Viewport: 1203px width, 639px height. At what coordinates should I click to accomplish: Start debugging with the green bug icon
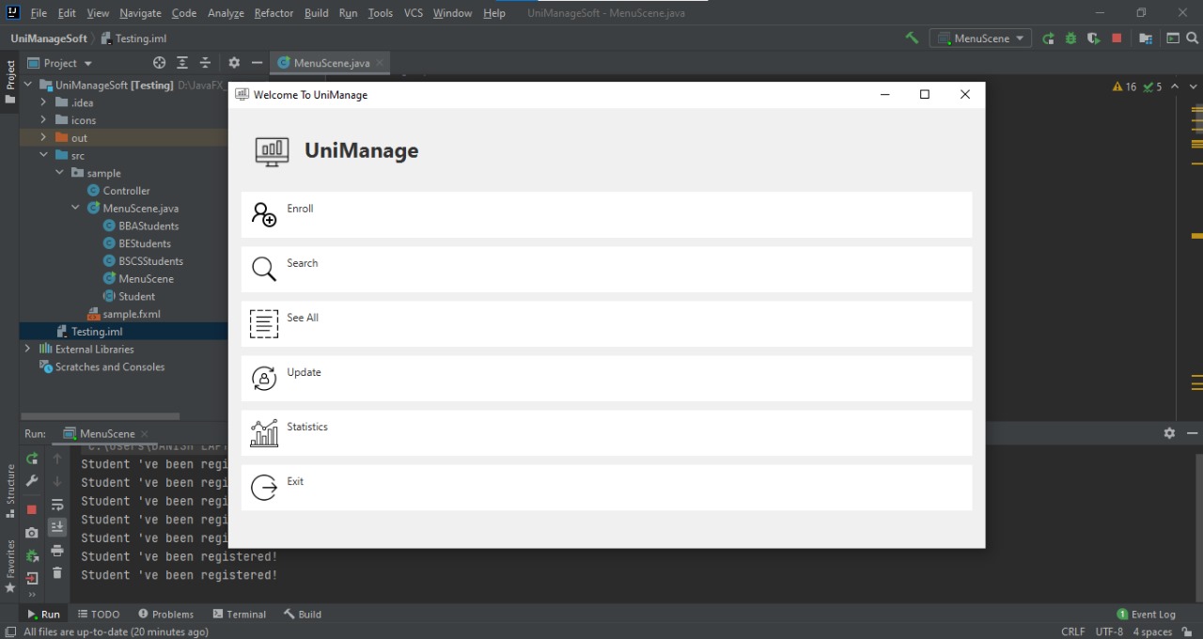pyautogui.click(x=1070, y=39)
